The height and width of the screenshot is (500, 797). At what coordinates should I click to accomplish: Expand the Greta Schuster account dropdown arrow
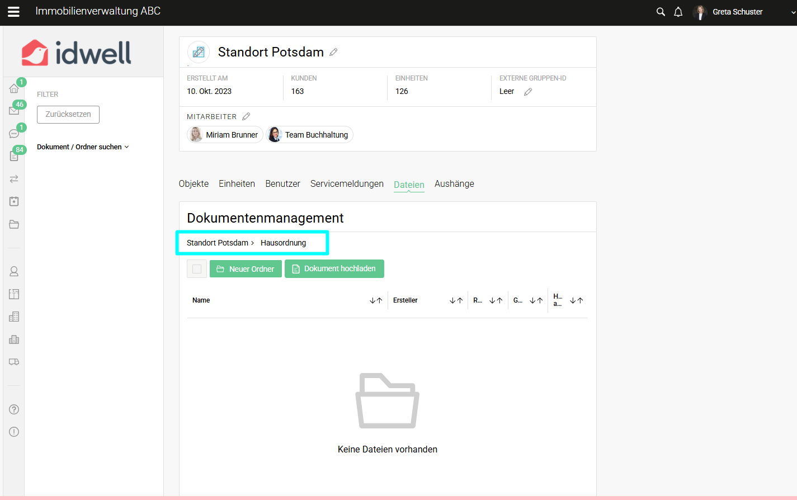pos(793,12)
